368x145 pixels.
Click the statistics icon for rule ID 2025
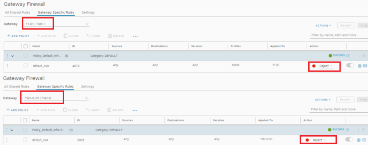(364, 140)
